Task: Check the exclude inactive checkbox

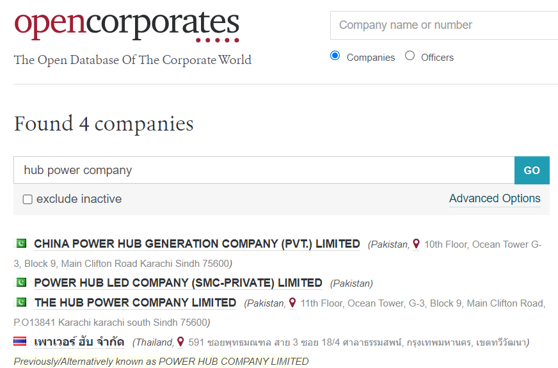Action: [28, 199]
